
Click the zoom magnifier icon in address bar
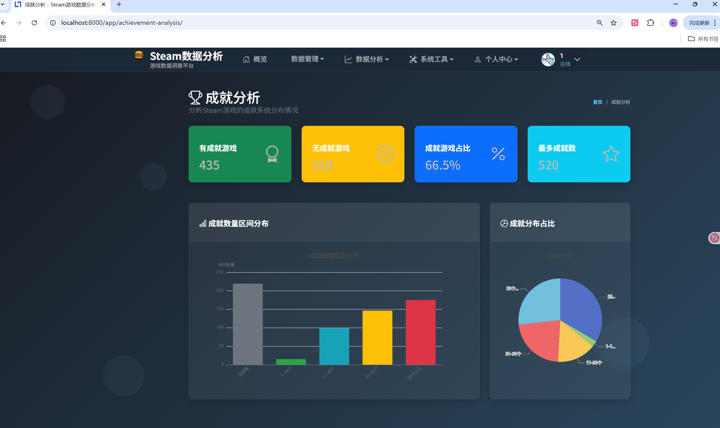599,23
